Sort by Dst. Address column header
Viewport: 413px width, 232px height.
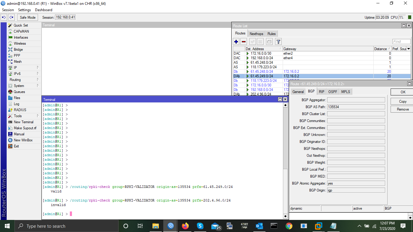(263, 49)
